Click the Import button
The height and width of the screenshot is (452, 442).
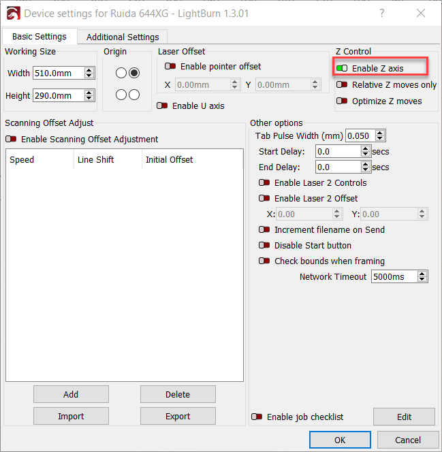point(71,416)
